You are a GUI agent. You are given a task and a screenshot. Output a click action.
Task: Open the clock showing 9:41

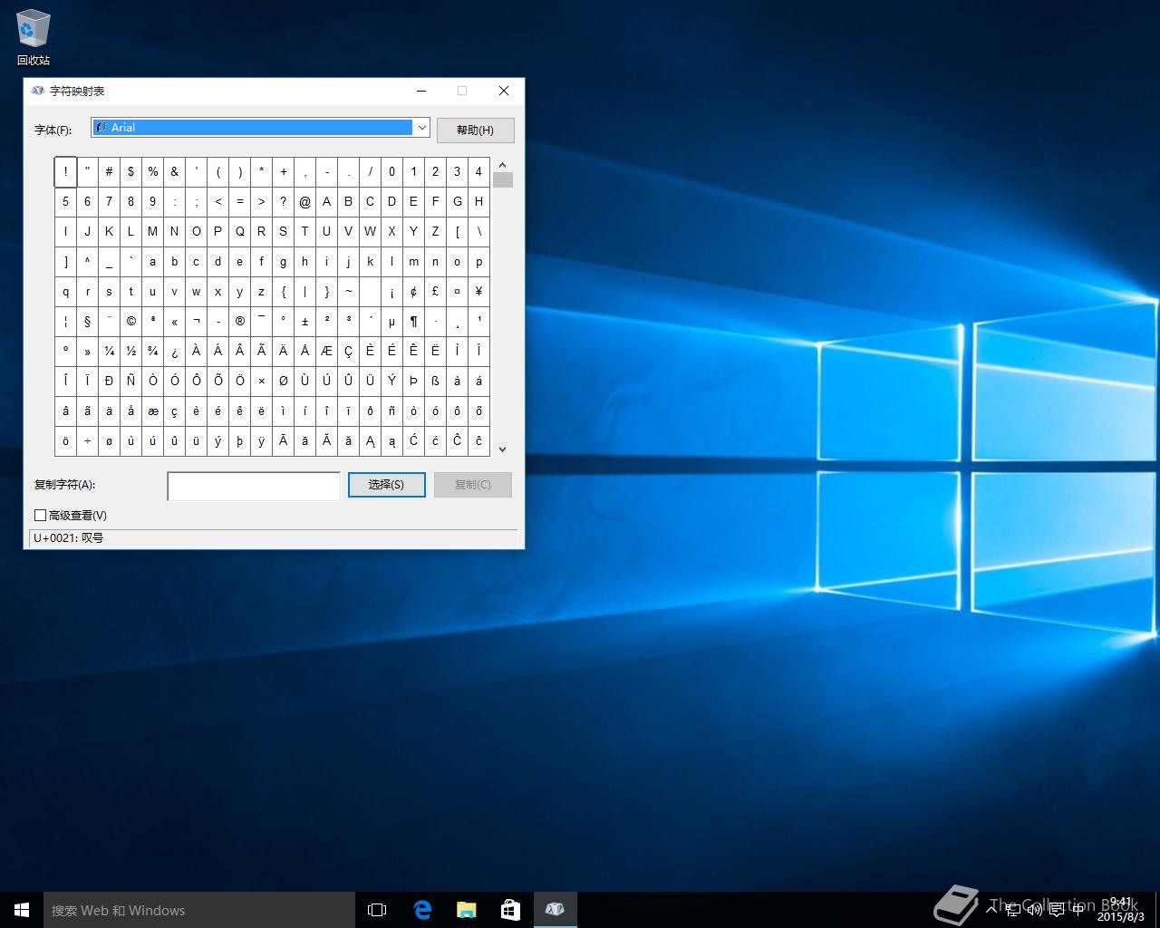(x=1121, y=910)
